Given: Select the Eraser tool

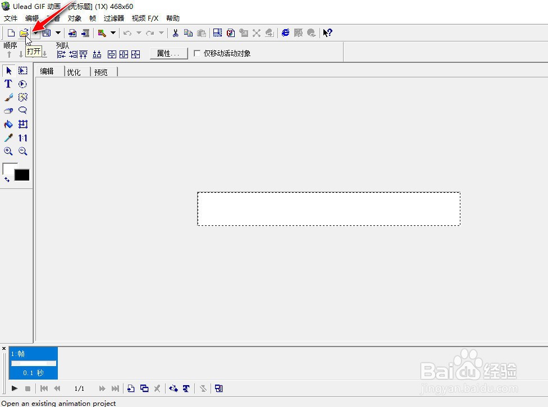Looking at the screenshot, I should tap(9, 110).
